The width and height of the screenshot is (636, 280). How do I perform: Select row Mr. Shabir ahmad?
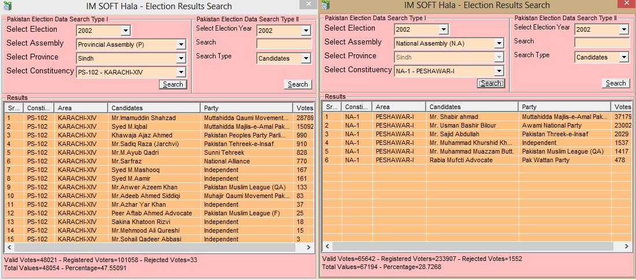point(478,117)
